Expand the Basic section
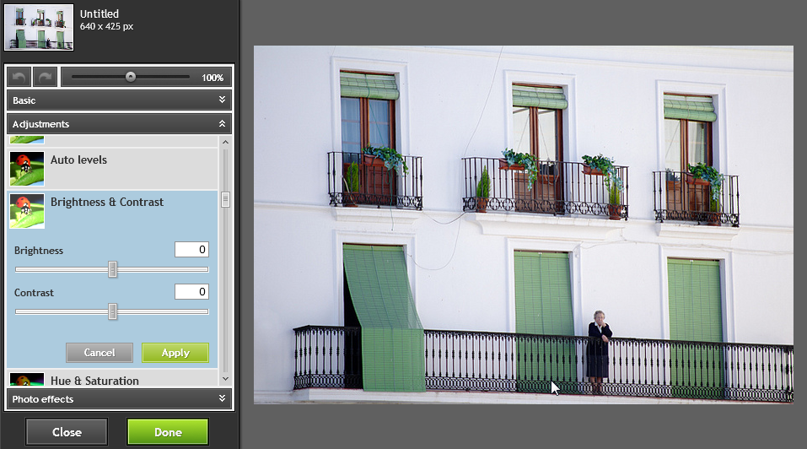This screenshot has height=449, width=807. click(120, 100)
